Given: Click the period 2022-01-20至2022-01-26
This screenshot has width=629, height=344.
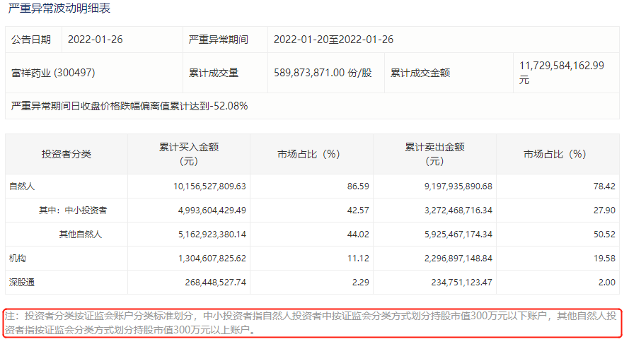Looking at the screenshot, I should pyautogui.click(x=333, y=40).
